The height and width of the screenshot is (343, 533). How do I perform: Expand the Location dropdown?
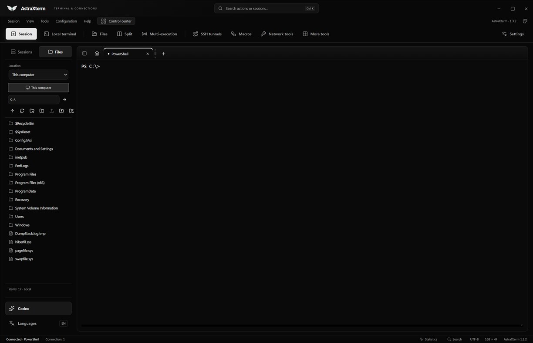[38, 75]
